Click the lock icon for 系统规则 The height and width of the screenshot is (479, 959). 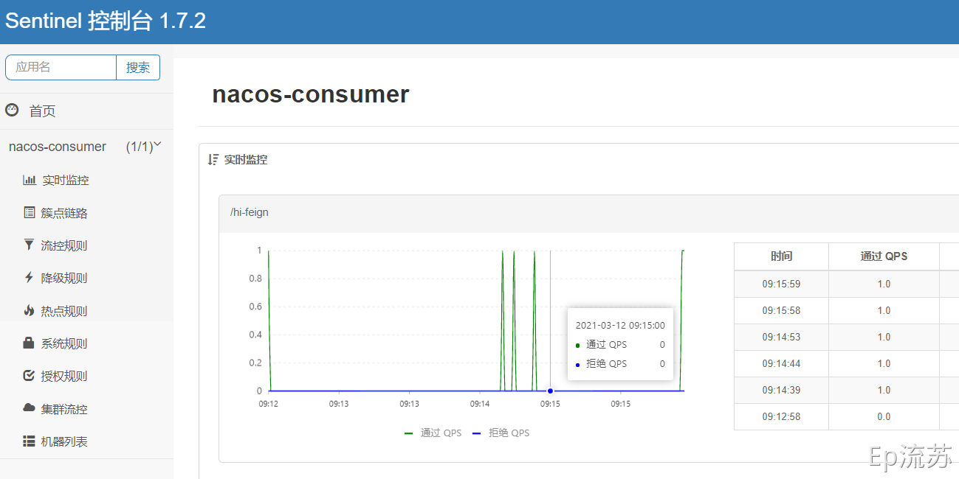(x=30, y=343)
